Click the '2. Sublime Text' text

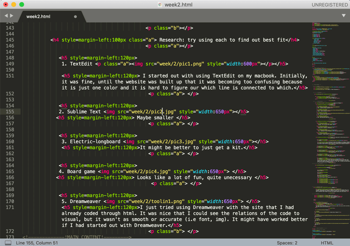[x=80, y=112]
